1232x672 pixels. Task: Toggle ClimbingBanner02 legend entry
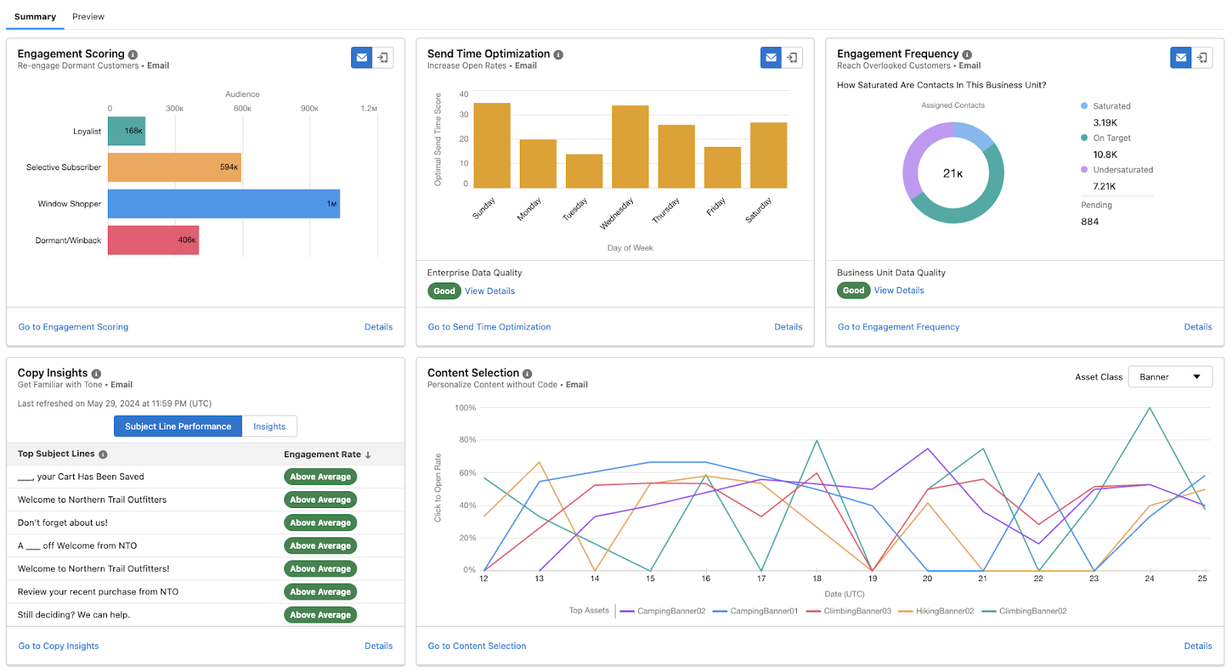coord(1024,611)
